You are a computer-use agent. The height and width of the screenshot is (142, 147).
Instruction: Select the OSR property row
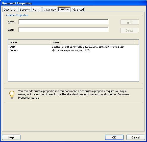pyautogui.click(x=73, y=47)
